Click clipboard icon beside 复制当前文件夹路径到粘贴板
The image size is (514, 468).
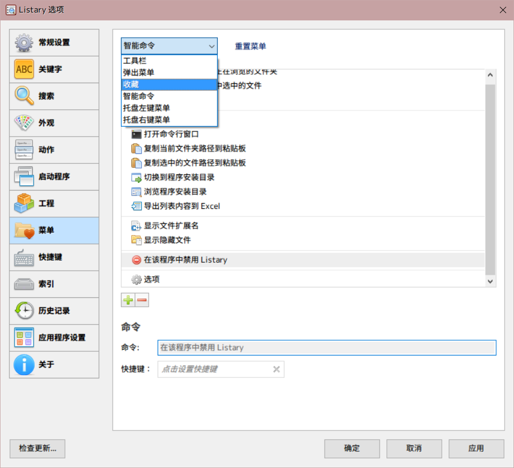pos(137,149)
